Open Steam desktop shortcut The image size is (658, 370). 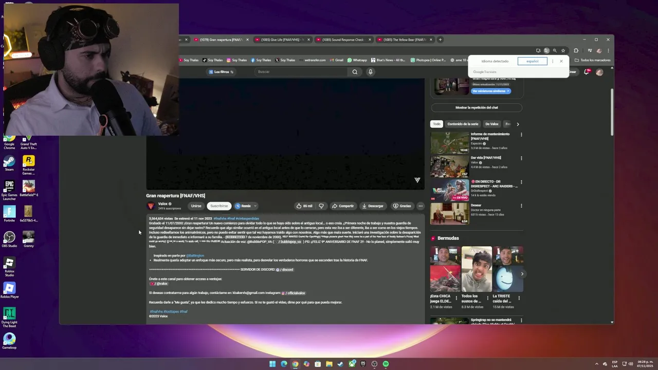(9, 163)
